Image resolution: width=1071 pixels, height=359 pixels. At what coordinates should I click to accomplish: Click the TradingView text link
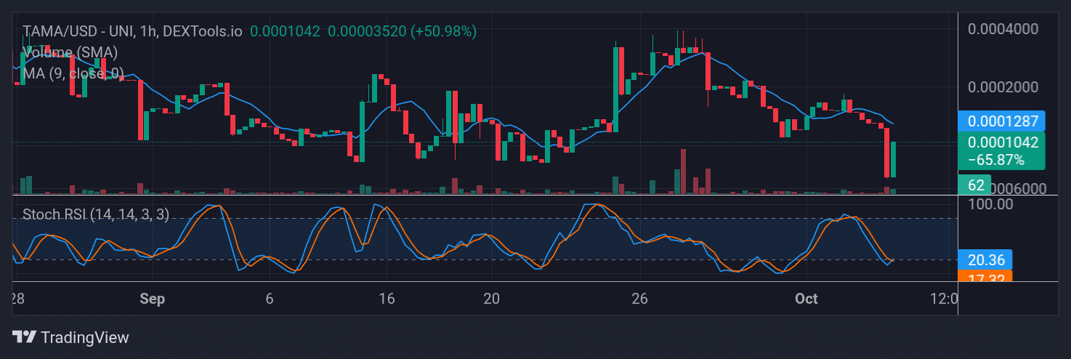[x=85, y=337]
